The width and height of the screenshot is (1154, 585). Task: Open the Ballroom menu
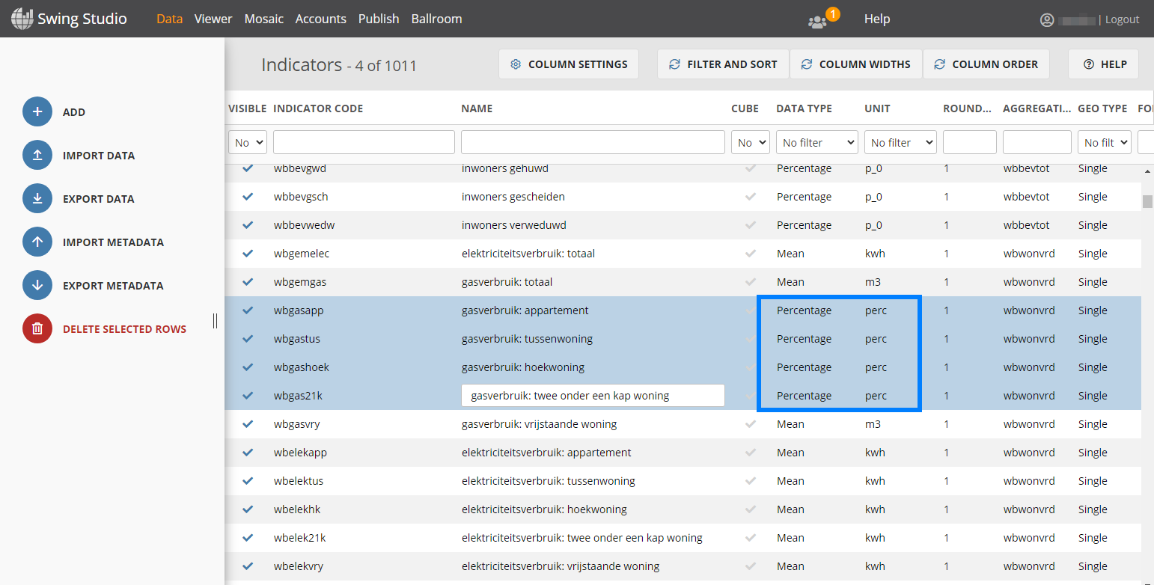[437, 19]
